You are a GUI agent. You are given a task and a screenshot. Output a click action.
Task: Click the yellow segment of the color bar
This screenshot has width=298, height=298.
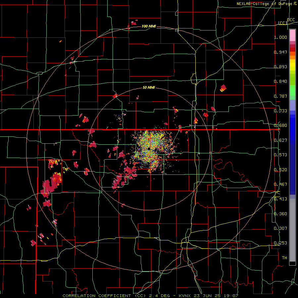click(x=292, y=67)
